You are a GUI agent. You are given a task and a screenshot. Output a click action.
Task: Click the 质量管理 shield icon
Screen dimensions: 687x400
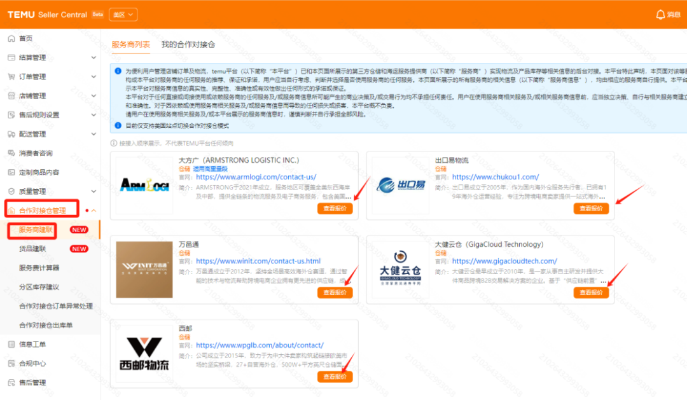click(11, 191)
